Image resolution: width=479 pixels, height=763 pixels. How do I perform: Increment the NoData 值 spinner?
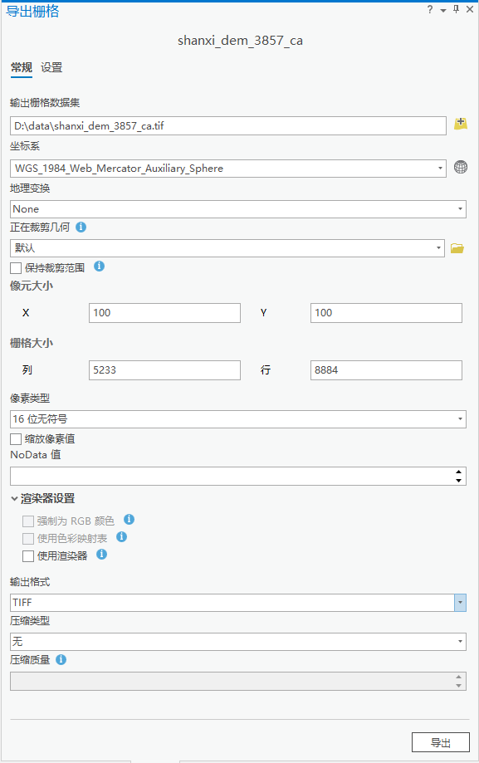pos(457,472)
